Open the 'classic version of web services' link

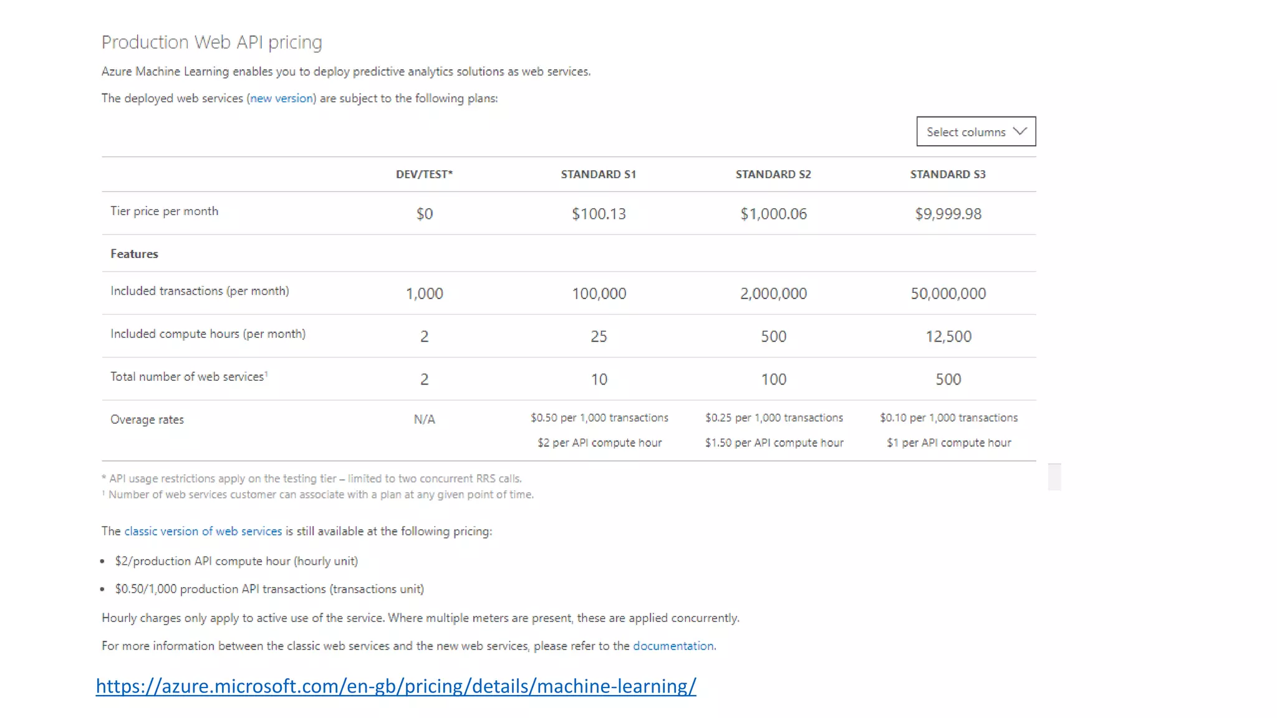[x=203, y=531]
